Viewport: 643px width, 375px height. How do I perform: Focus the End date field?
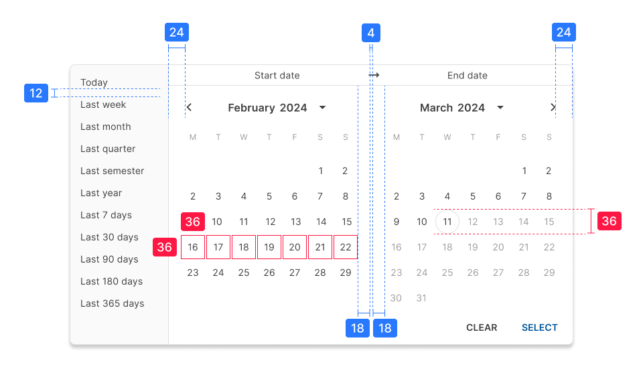pos(467,76)
